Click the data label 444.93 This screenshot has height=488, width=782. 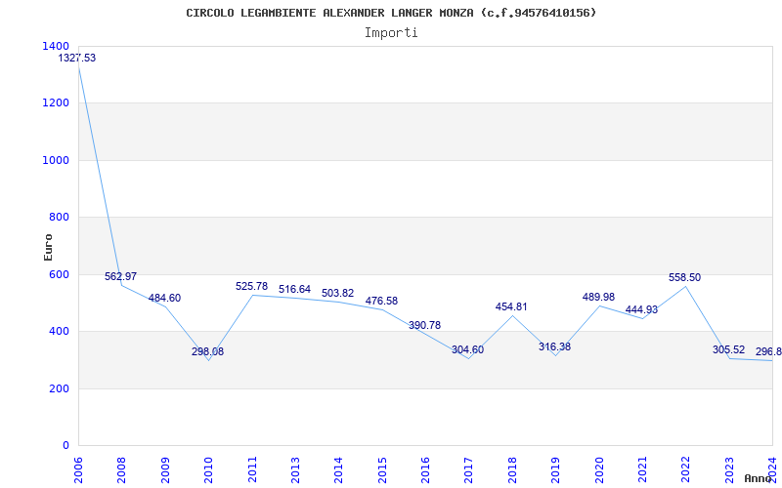(641, 310)
